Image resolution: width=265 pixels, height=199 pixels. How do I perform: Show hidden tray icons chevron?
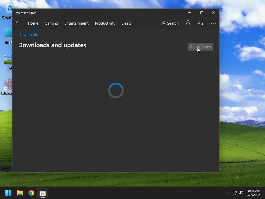(x=227, y=193)
